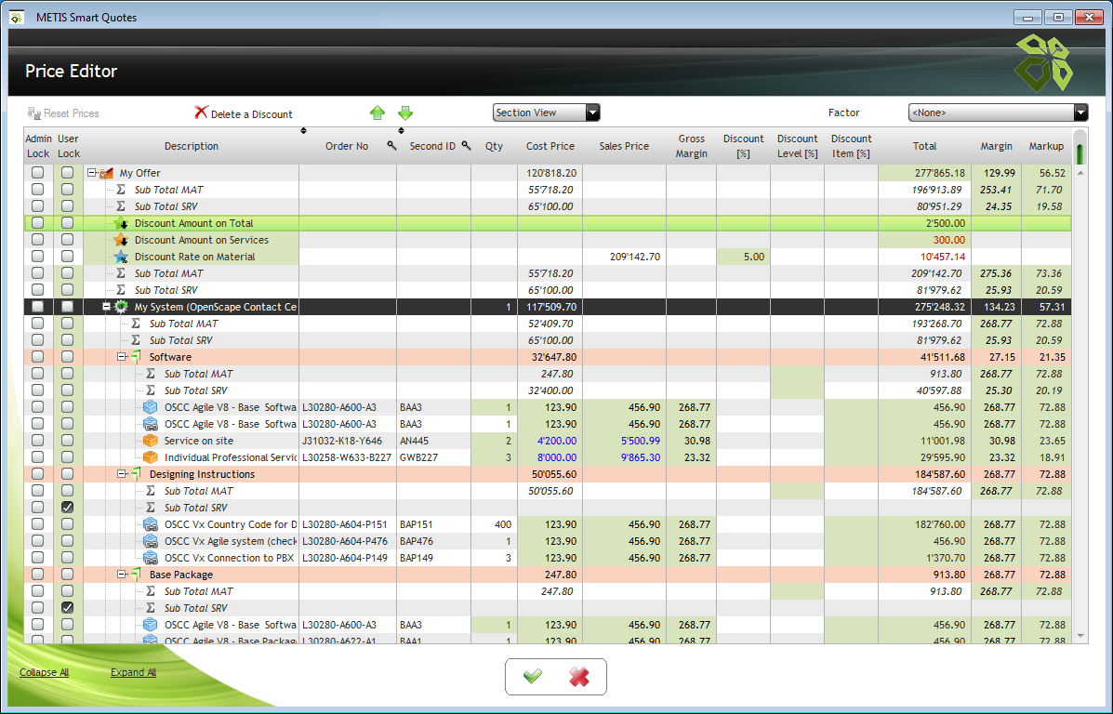Click the Markup column header

coord(1046,146)
